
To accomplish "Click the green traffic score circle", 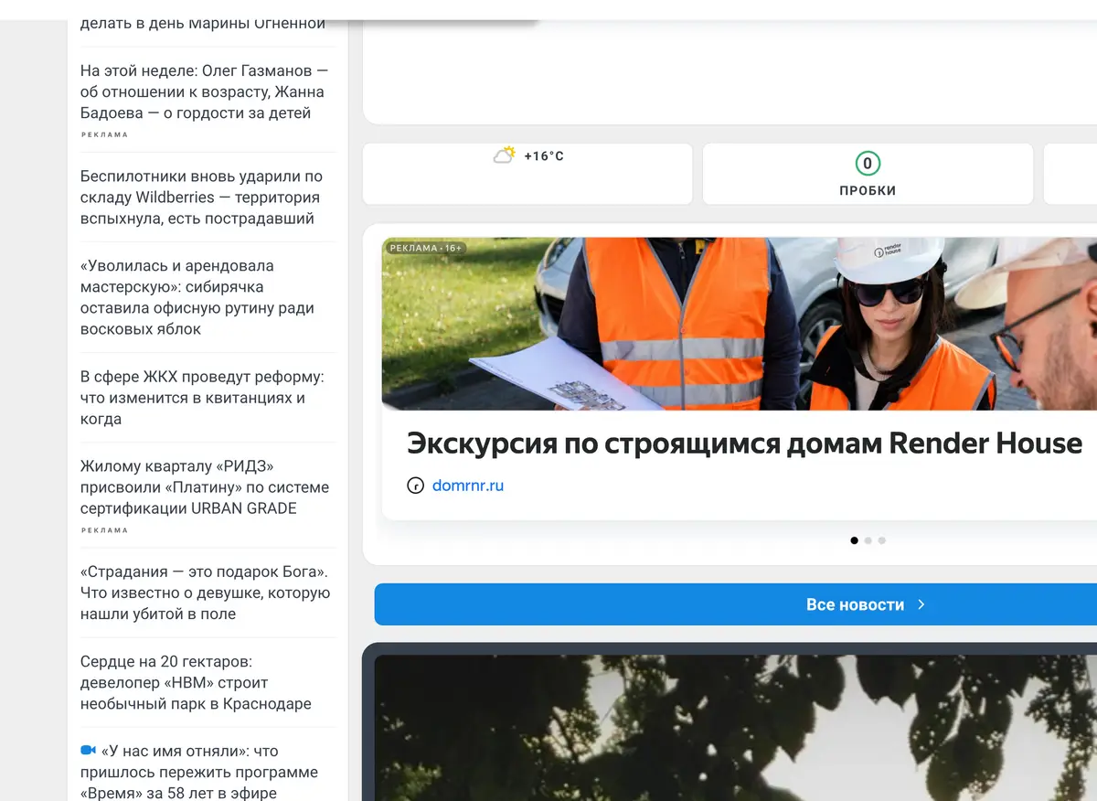I will coord(868,164).
